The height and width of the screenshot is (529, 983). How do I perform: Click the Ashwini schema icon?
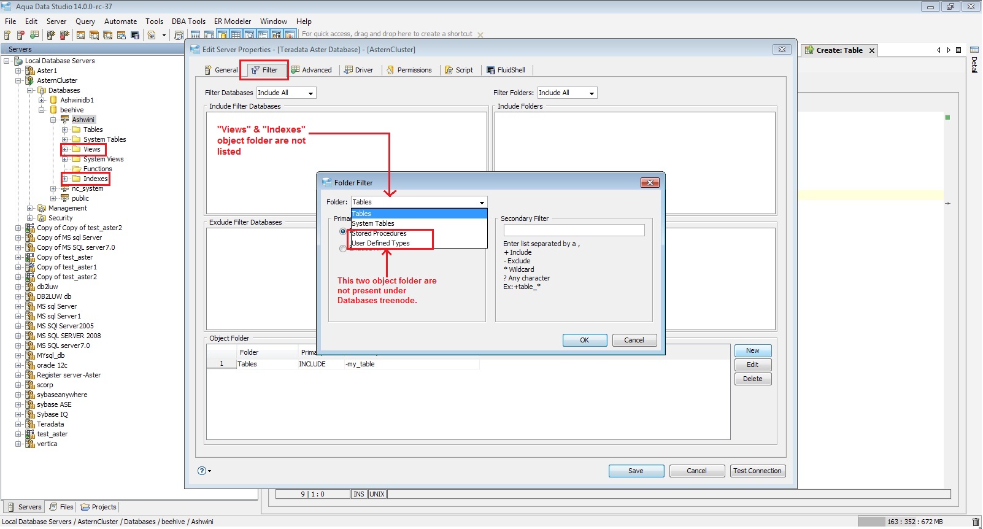(x=64, y=120)
